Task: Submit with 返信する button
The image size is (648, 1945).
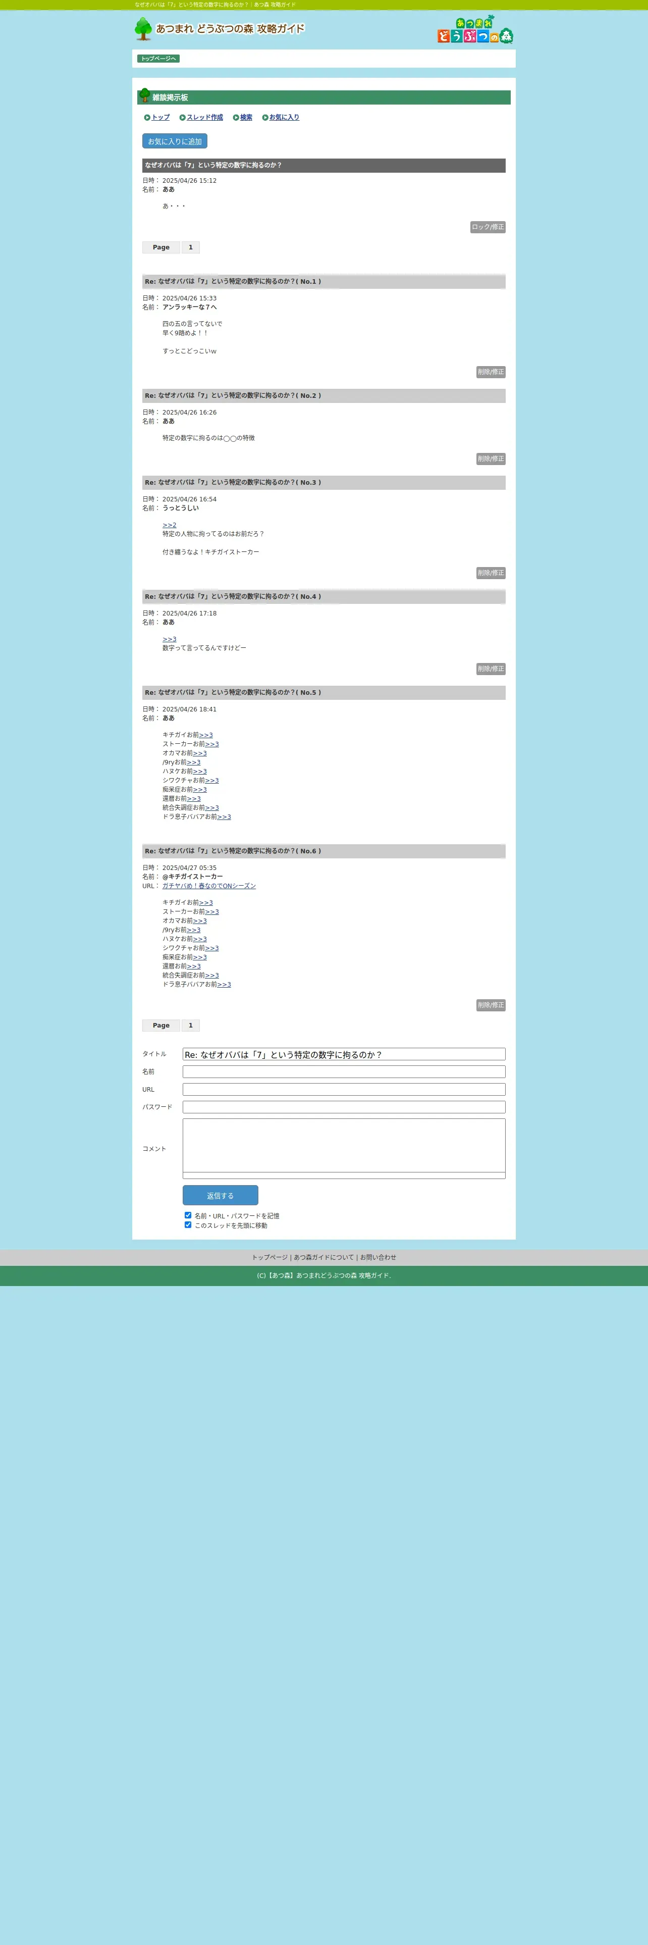Action: [220, 1196]
